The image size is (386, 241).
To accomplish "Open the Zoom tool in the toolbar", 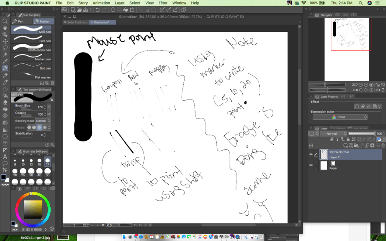I will [5, 21].
